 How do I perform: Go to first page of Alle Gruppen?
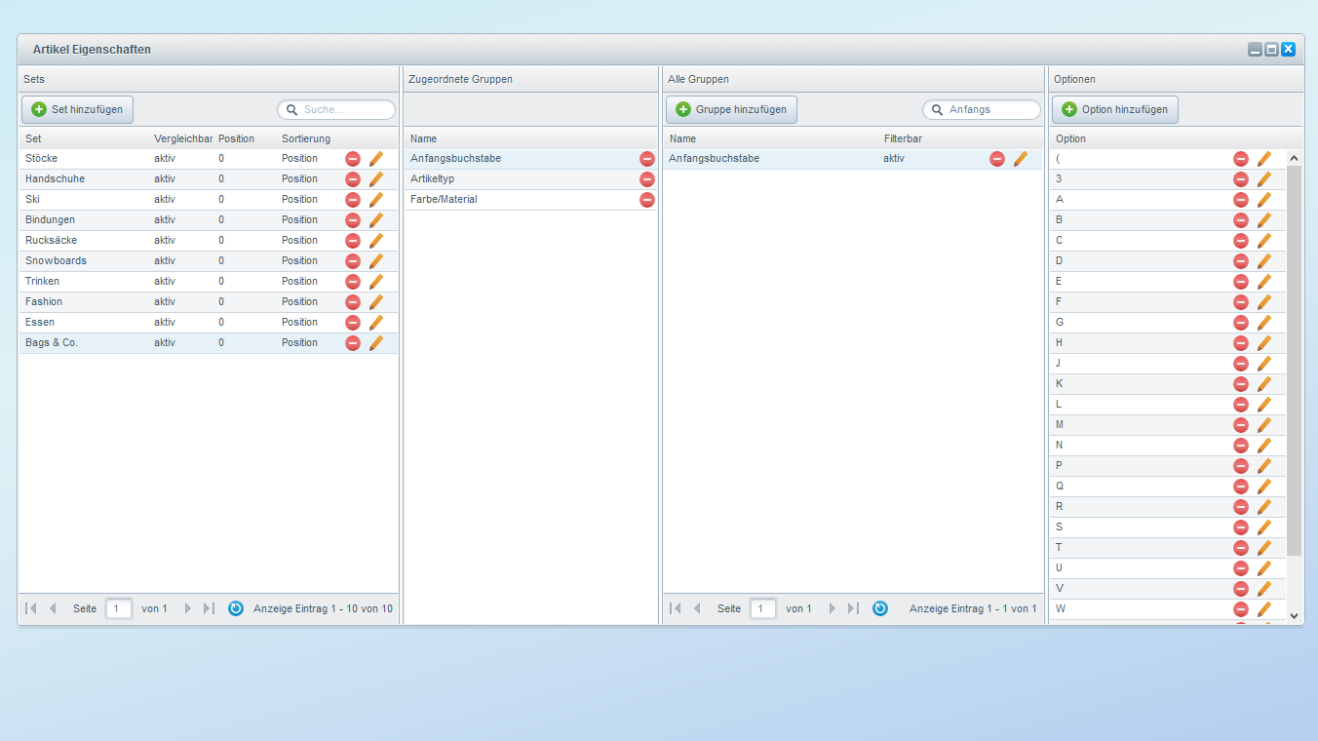676,608
